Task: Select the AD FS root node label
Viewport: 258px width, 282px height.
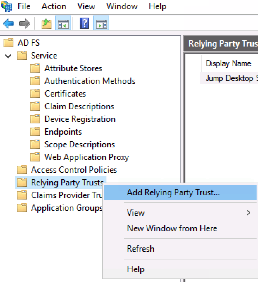Action: pos(29,43)
